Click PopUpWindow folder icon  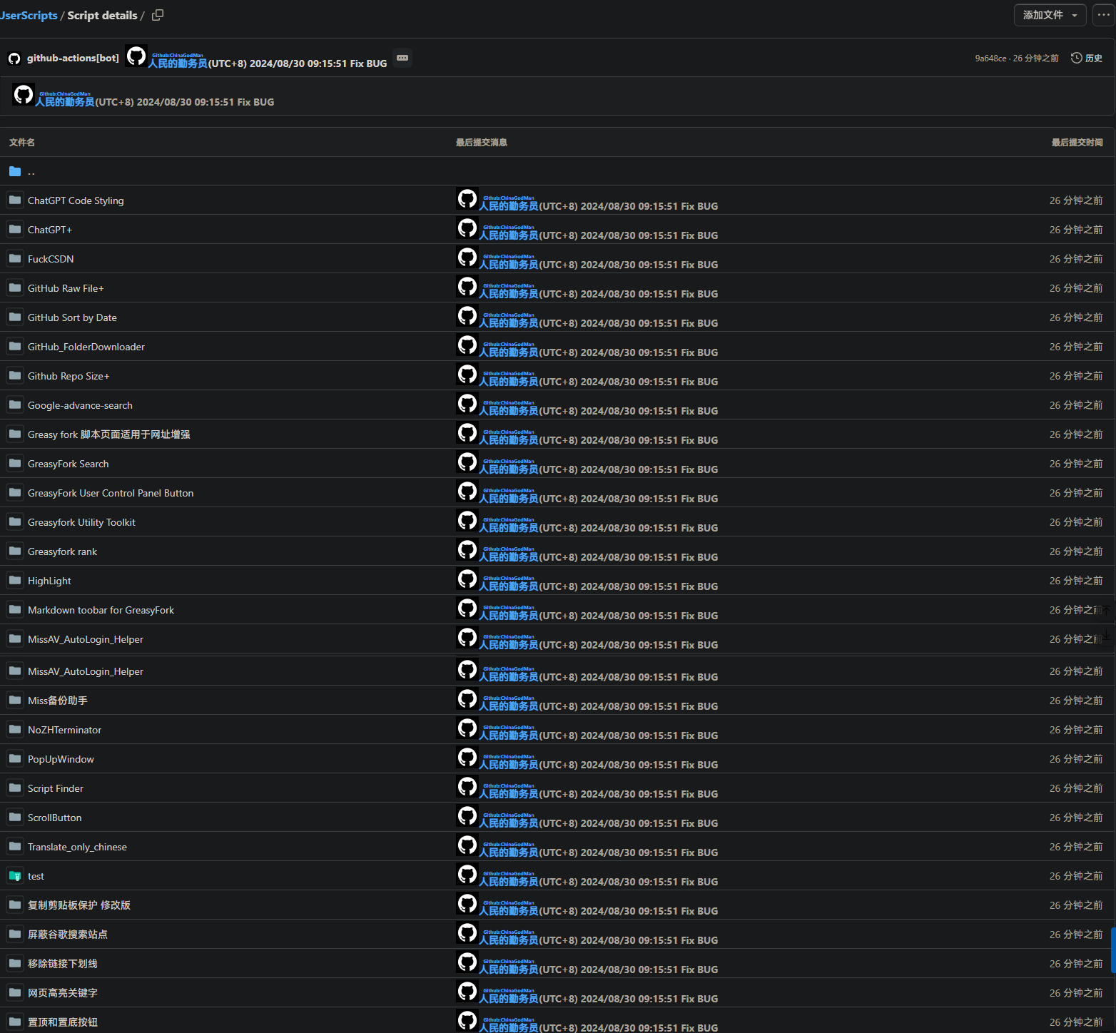[x=15, y=758]
